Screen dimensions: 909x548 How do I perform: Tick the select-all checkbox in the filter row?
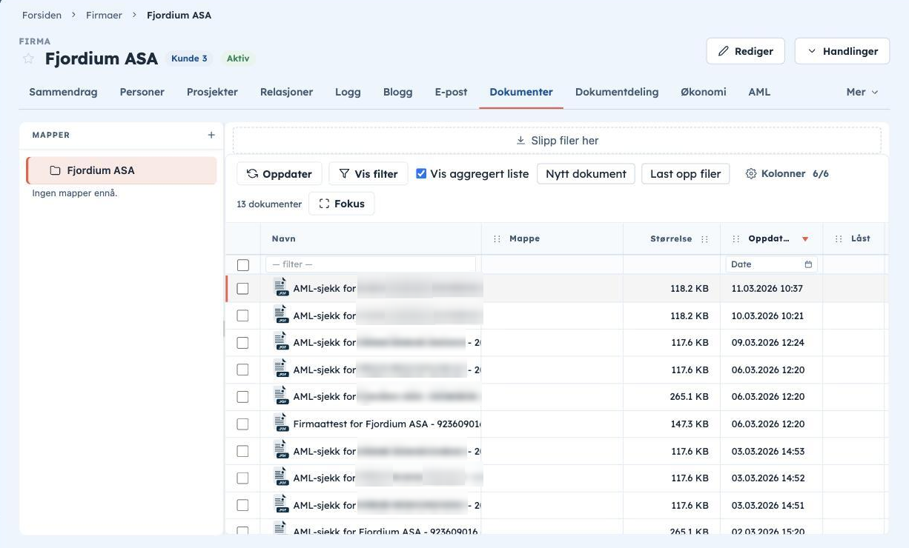243,264
